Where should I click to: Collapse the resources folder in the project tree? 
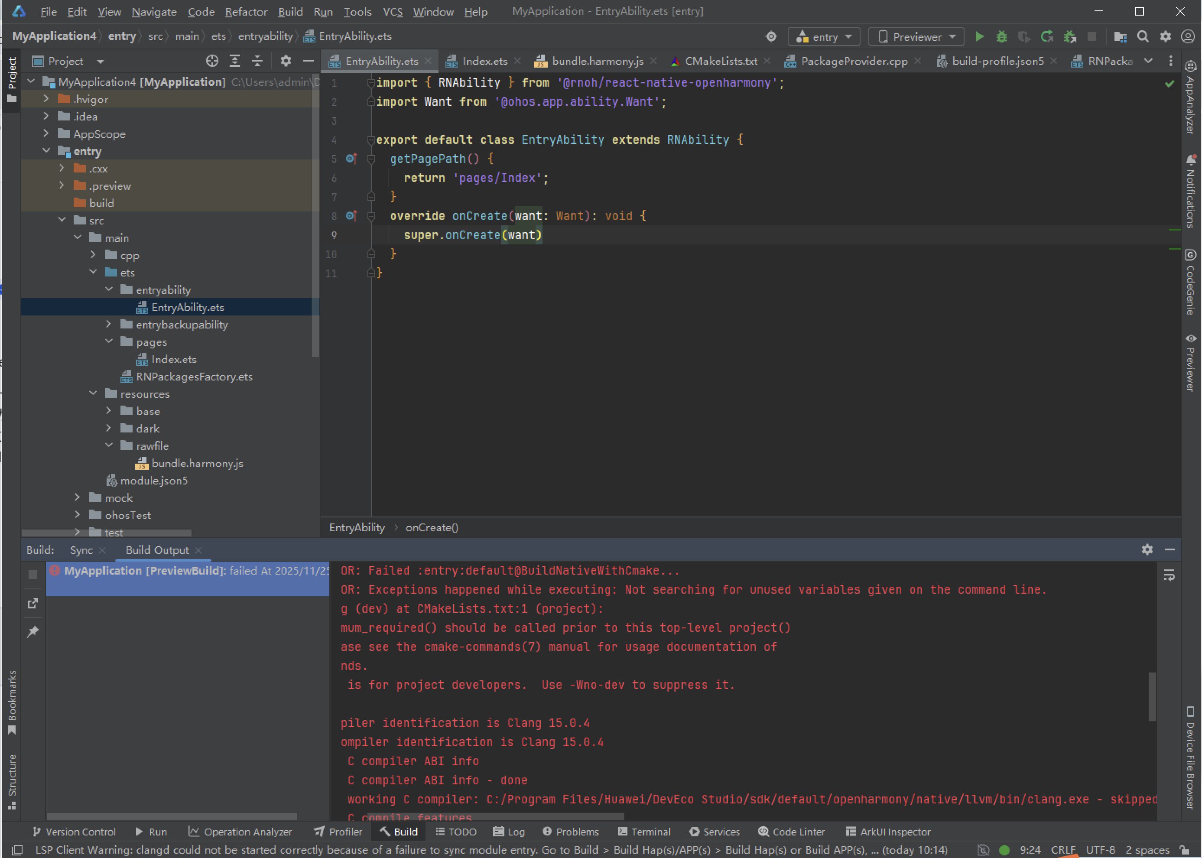[94, 393]
